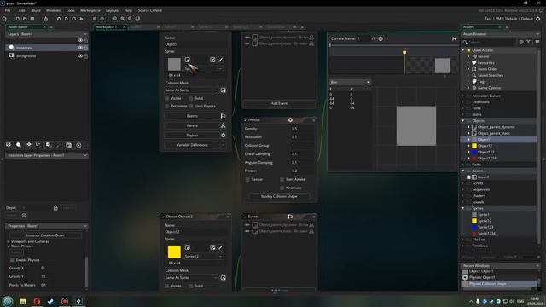Open Opera browser from the taskbar

(37, 301)
